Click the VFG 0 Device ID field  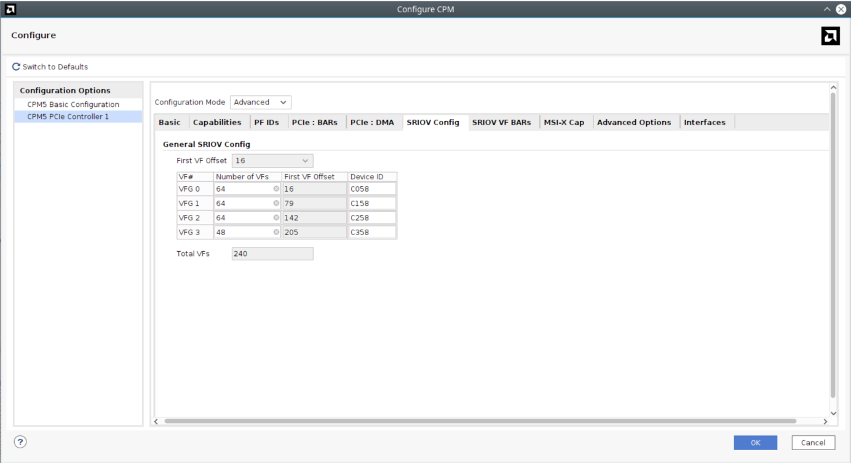372,189
